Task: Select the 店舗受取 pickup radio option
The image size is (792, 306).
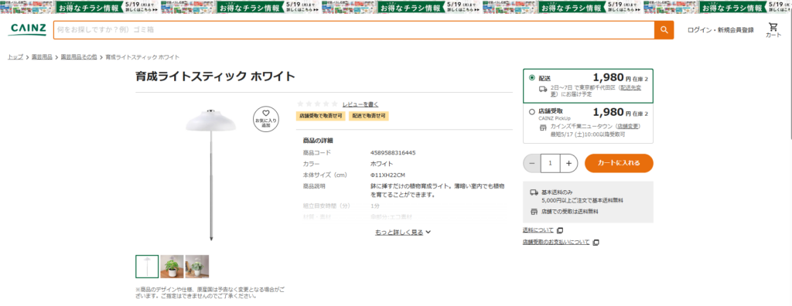Action: tap(531, 111)
